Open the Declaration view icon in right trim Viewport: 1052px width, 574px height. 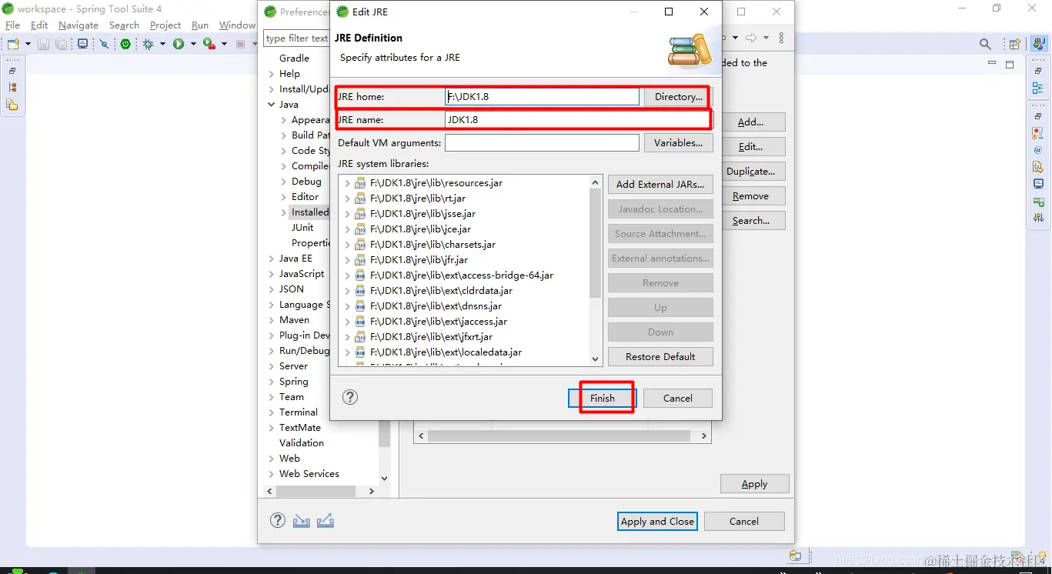[1038, 167]
